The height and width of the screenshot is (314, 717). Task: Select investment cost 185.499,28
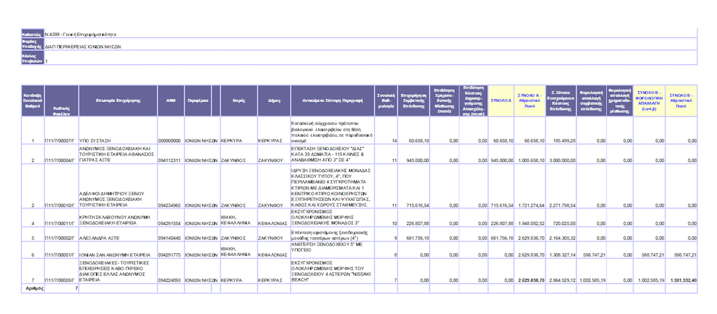click(564, 140)
